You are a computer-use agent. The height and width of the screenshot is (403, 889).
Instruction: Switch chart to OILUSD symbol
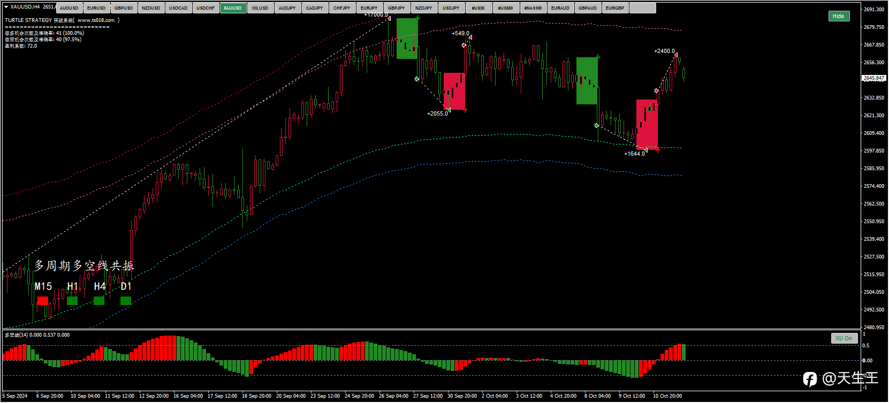coord(260,8)
